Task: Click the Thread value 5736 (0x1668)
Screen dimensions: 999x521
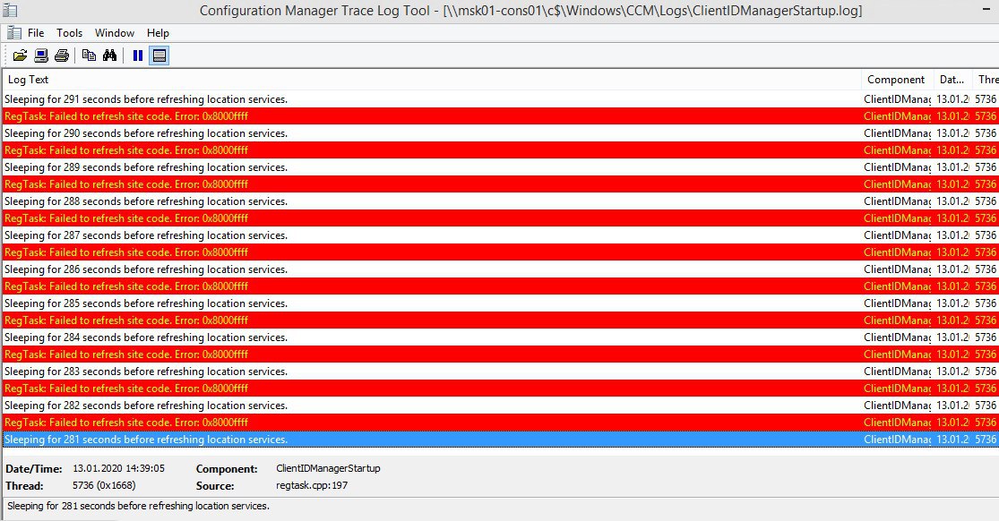Action: 104,485
